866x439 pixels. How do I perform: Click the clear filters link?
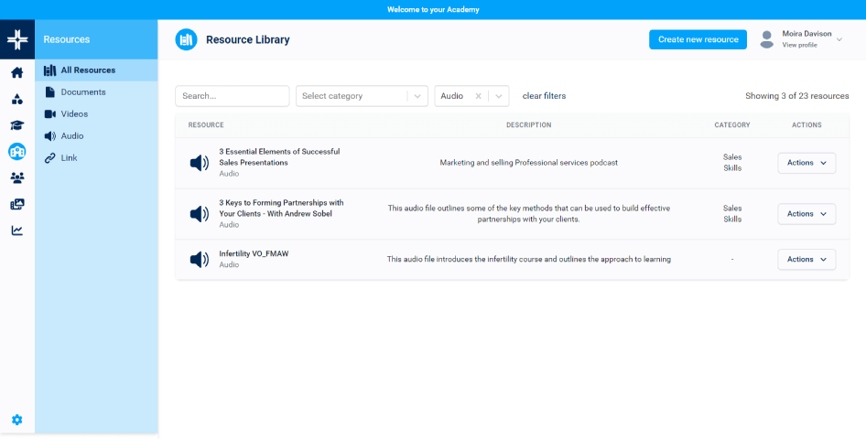click(x=544, y=96)
